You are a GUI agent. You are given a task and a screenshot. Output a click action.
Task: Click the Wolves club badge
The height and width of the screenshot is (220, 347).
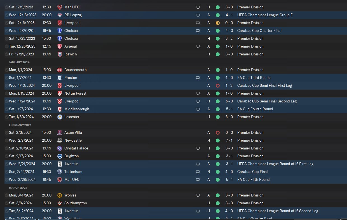pos(60,195)
